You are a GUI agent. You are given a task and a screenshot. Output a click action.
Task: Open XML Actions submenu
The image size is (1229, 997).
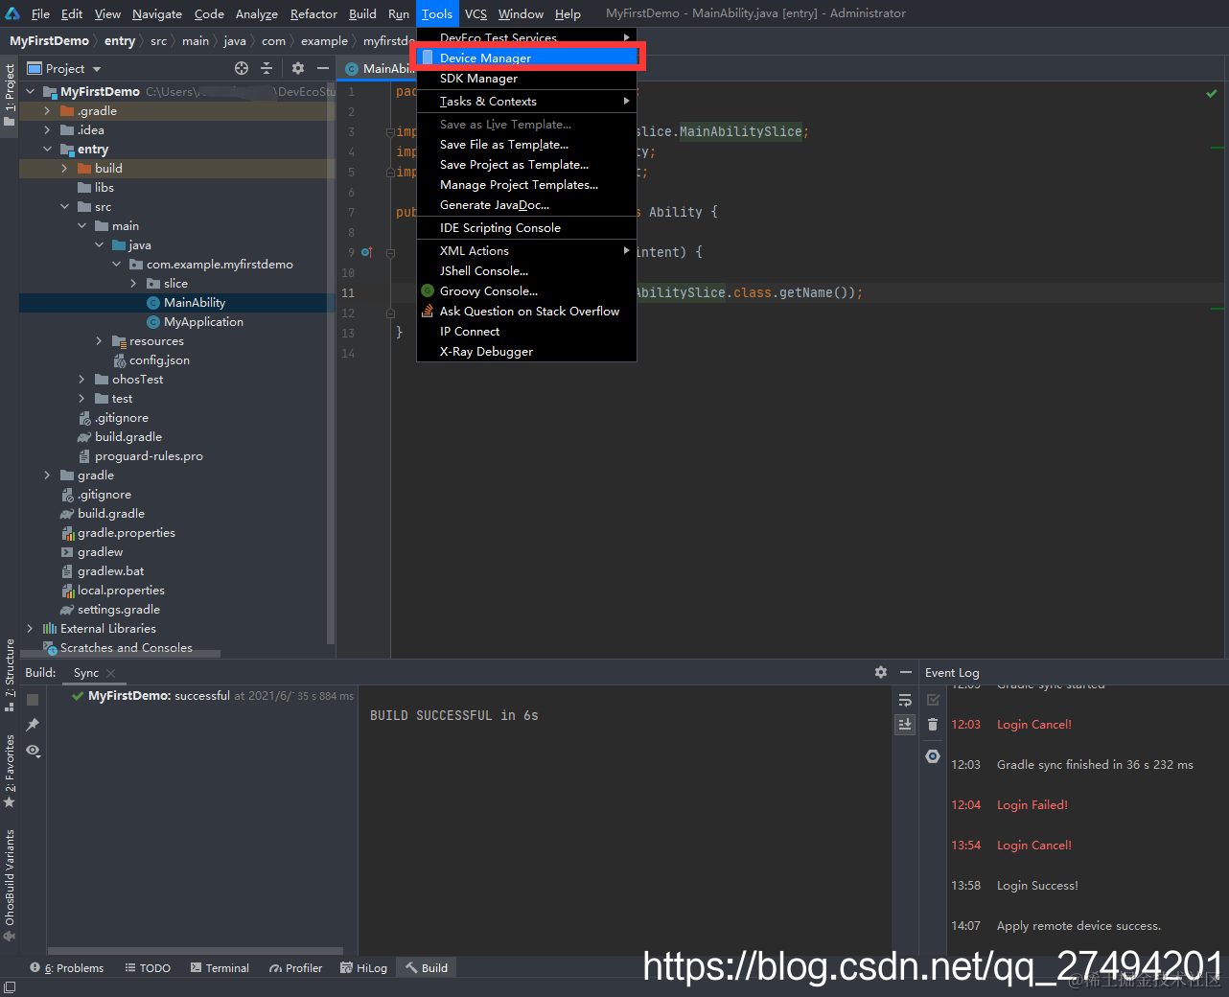tap(527, 251)
